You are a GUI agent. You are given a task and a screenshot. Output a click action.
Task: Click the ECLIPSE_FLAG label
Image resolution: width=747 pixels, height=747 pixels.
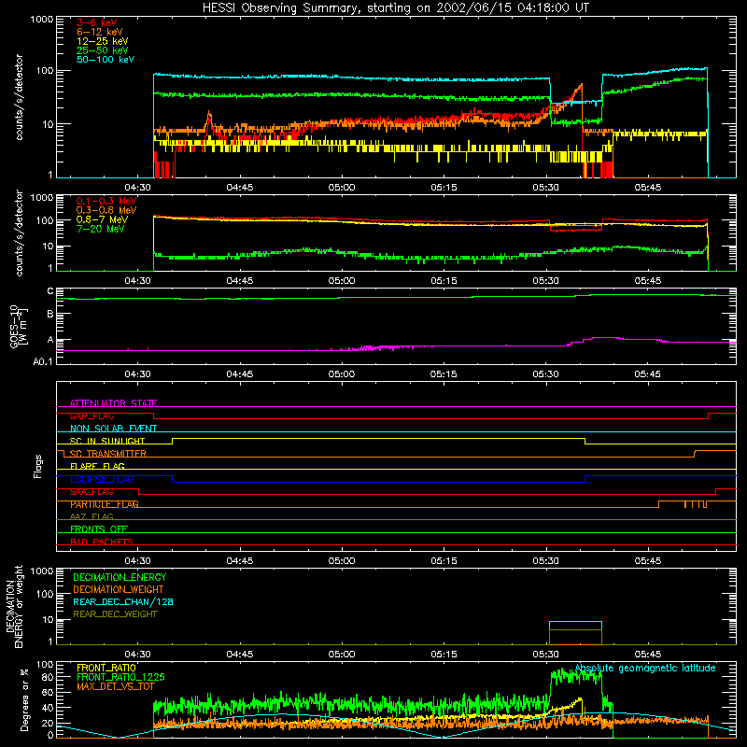(102, 479)
